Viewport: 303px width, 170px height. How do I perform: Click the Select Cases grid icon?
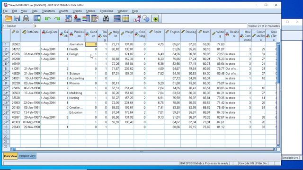point(126,18)
